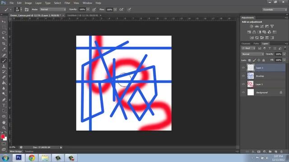289x162 pixels.
Task: Open layer Opacity dropdown arrow
Action: tap(284, 54)
